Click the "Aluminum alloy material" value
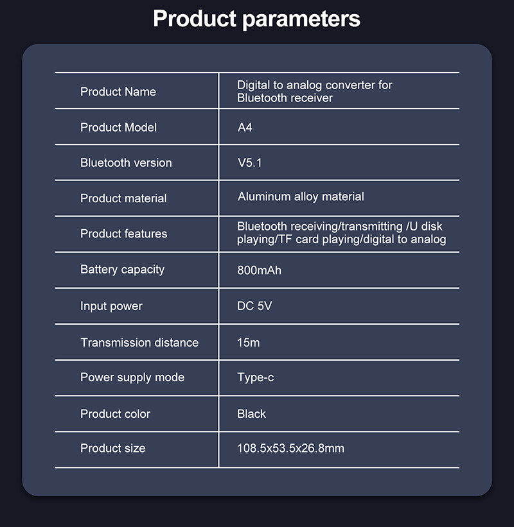514x527 pixels. 301,197
